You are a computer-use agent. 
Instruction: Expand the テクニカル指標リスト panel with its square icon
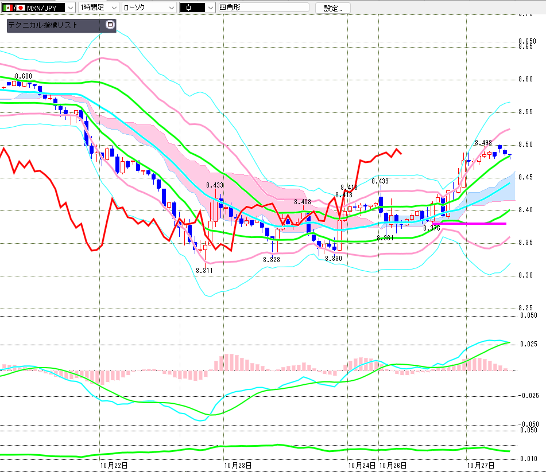pyautogui.click(x=110, y=25)
